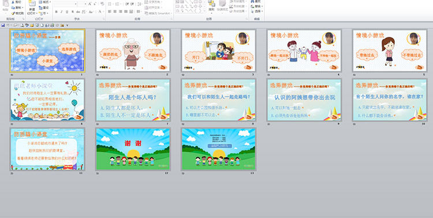Expand the customize quick access toolbar arrow

(67, 25)
